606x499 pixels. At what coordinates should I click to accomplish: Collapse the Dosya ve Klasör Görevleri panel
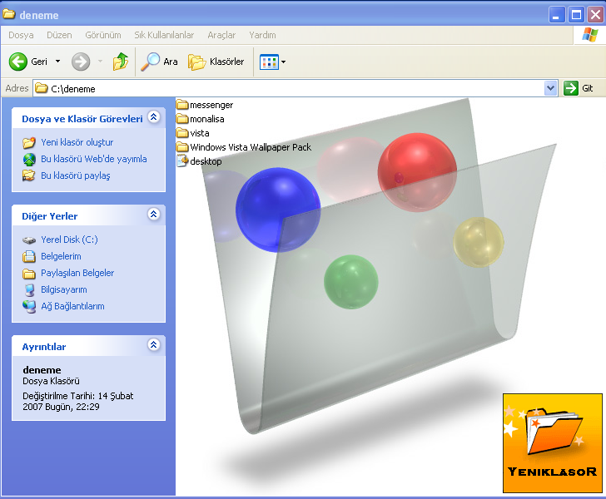(153, 118)
